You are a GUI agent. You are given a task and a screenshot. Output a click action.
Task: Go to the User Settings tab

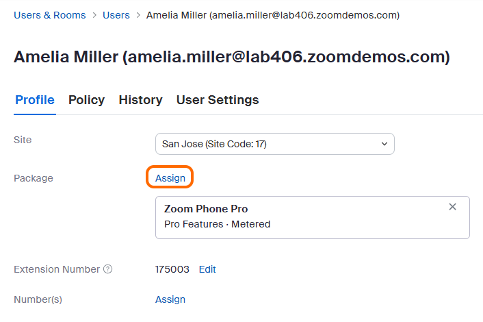click(218, 100)
